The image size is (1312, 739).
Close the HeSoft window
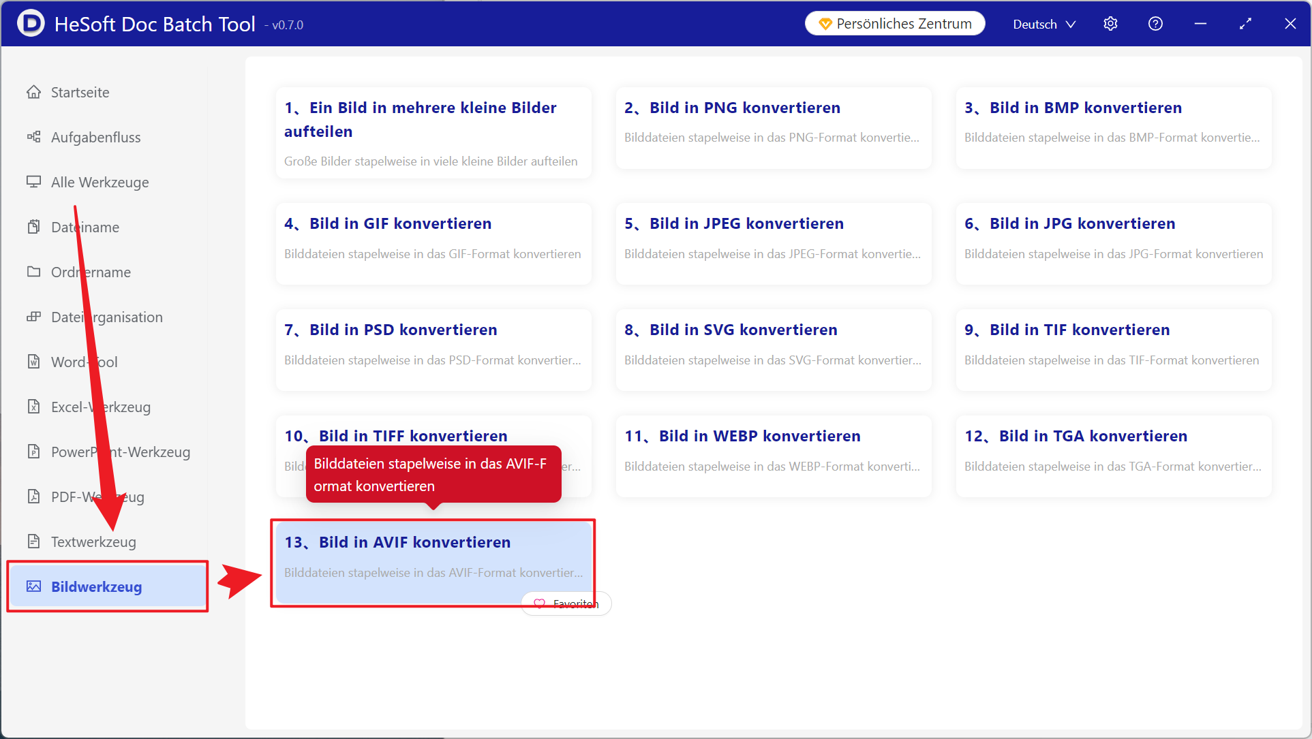1290,24
